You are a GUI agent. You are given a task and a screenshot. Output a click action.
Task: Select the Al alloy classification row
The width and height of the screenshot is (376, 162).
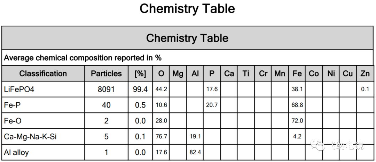click(x=188, y=152)
